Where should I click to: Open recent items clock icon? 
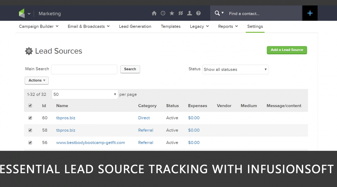point(163,13)
